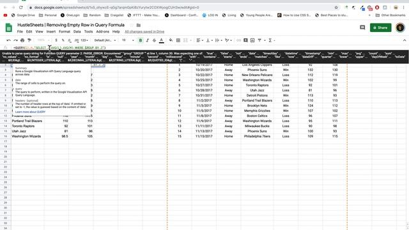Bookmark page with the star icon
Screen dimensions: 409x230
click(x=336, y=7)
